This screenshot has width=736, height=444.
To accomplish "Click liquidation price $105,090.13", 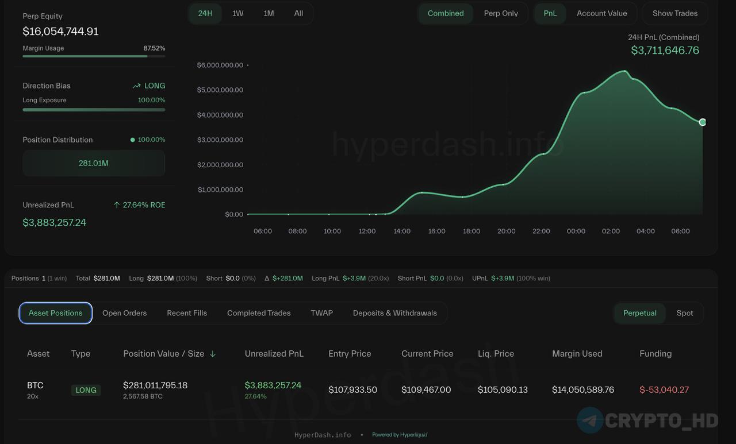I will point(503,390).
